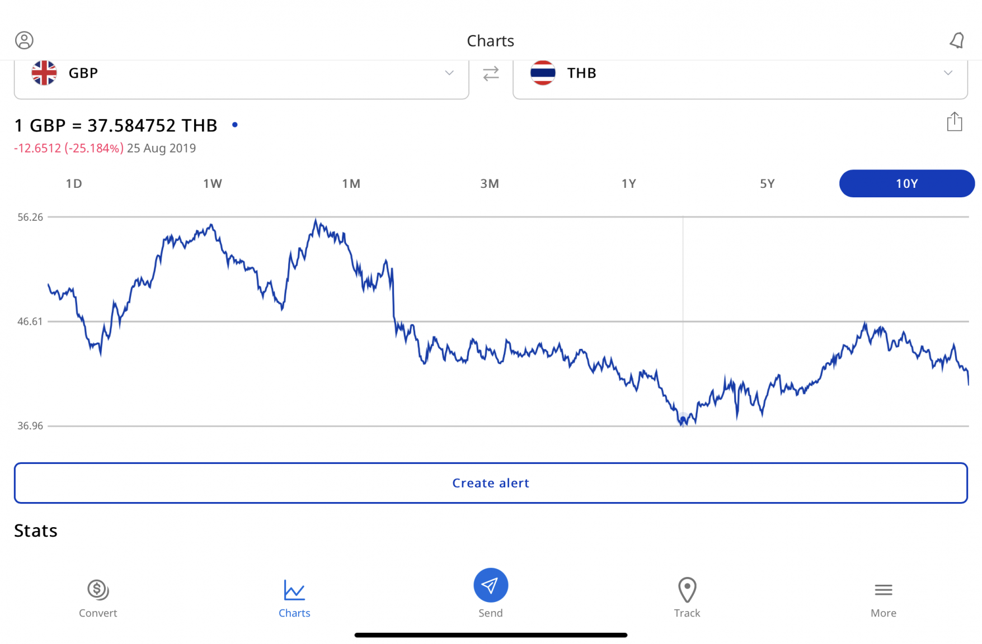Select the 3M time range
This screenshot has width=982, height=644.
(490, 183)
